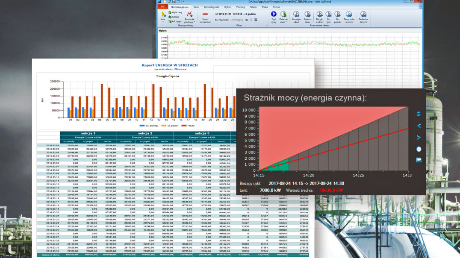The width and height of the screenshot is (460, 258).
Task: Open Pomoc ribbon tab
Action: pos(276,7)
